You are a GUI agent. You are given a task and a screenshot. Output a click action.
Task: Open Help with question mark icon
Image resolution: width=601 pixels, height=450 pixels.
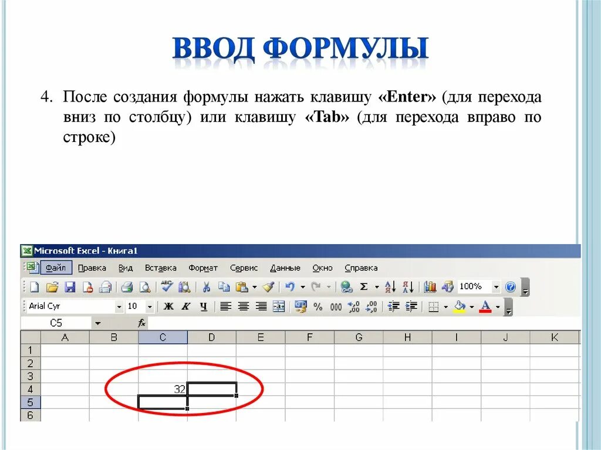(511, 287)
